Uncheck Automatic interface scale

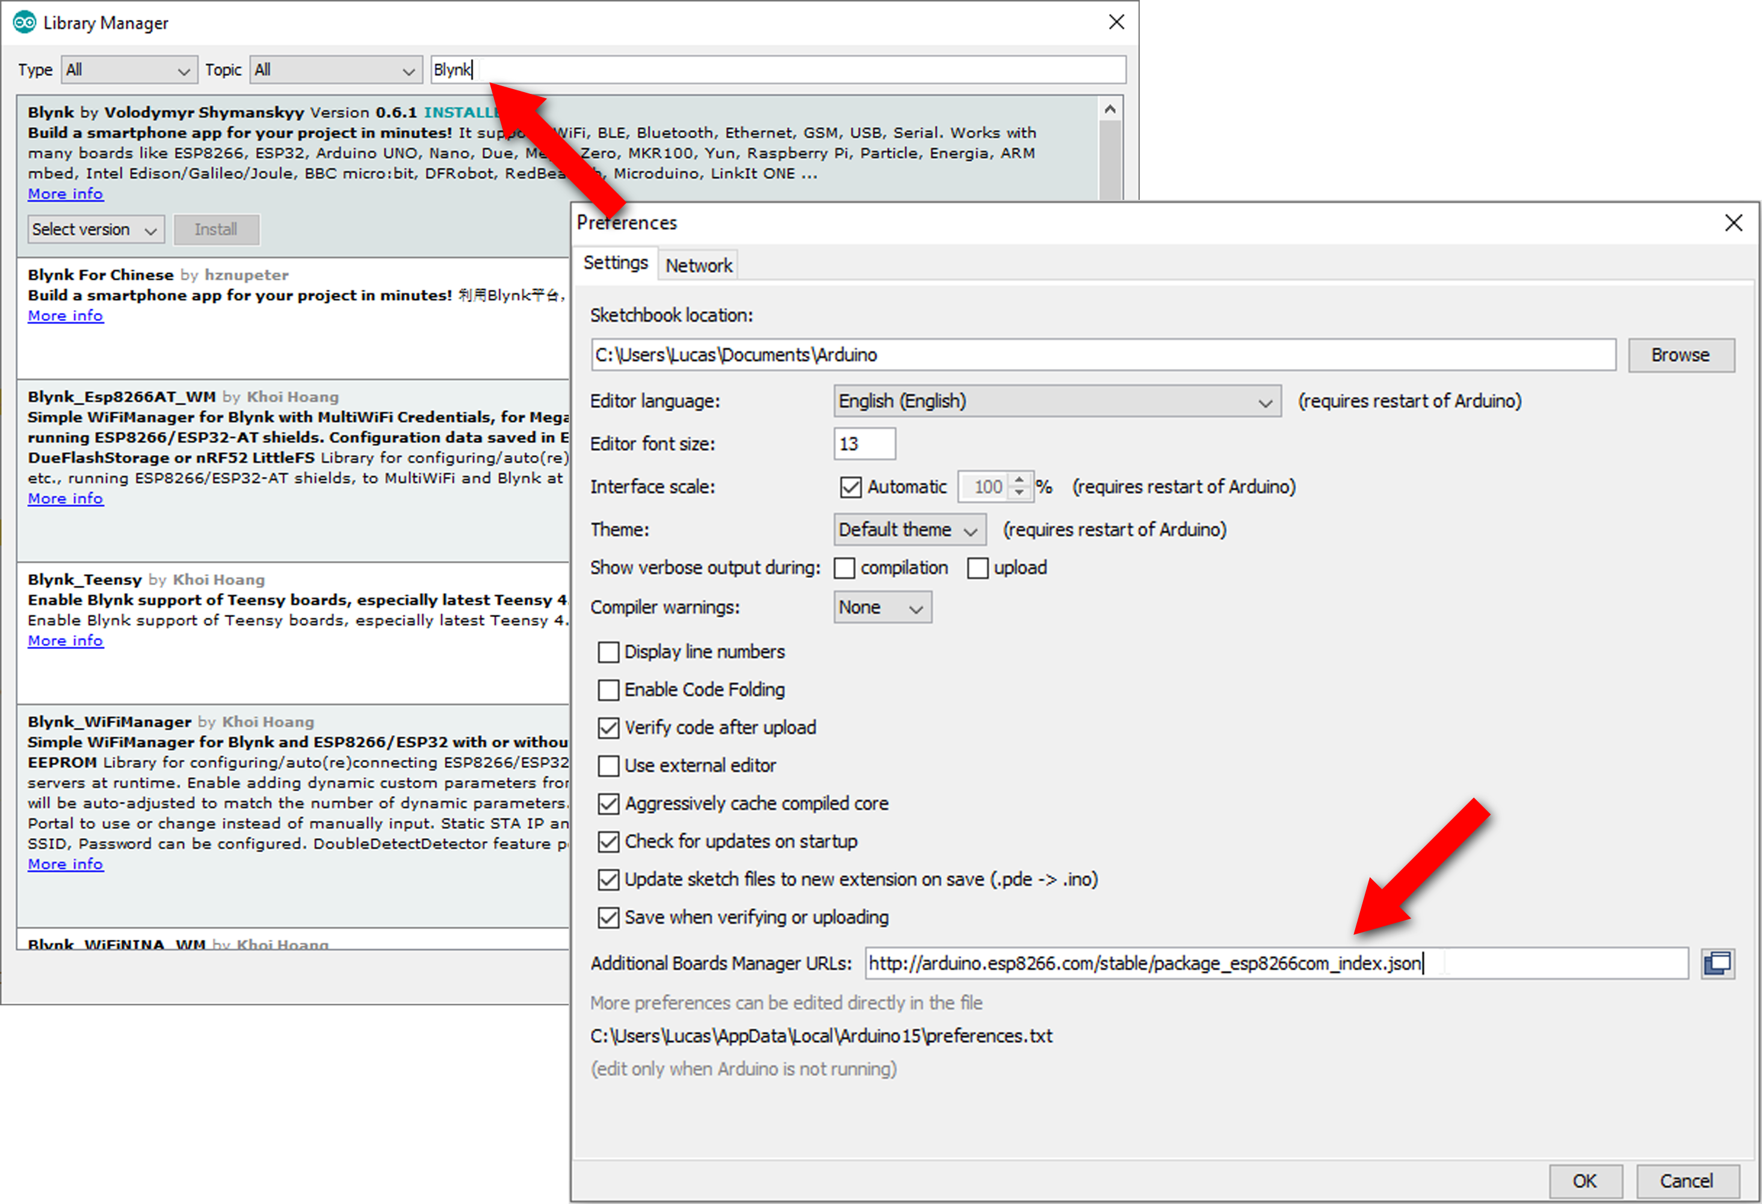point(851,487)
